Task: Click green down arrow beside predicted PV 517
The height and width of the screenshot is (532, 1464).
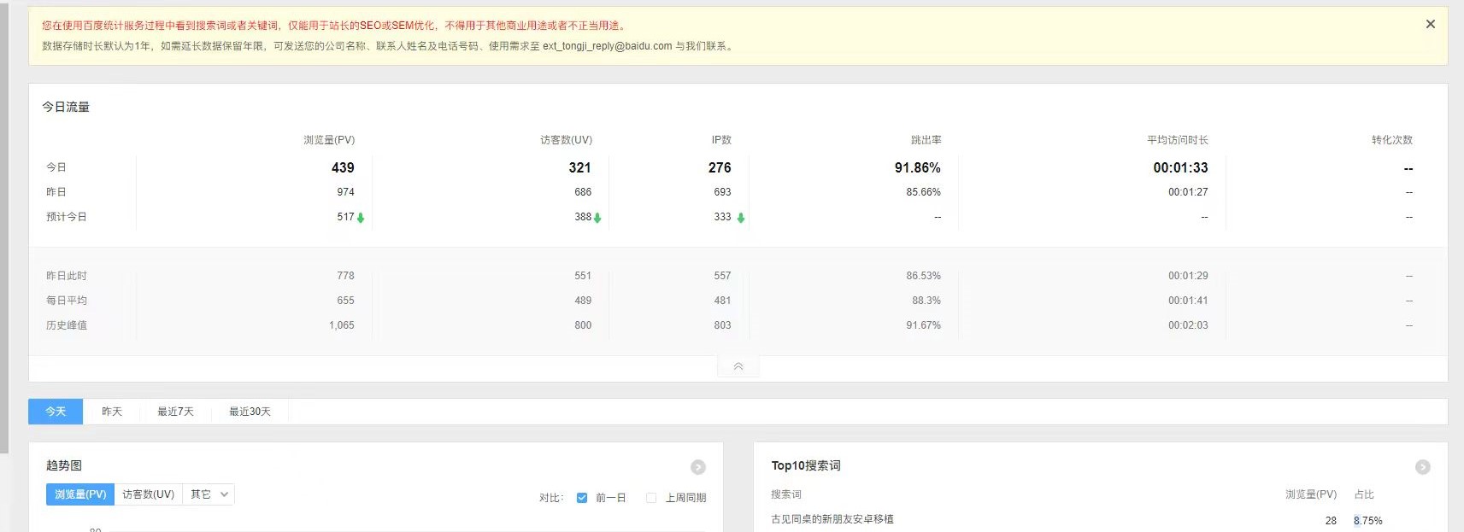Action: coord(361,218)
